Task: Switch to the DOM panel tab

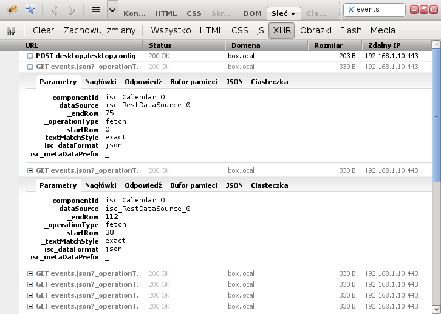Action: pyautogui.click(x=253, y=13)
